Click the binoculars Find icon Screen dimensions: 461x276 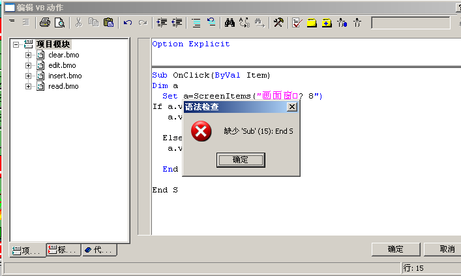pos(230,23)
